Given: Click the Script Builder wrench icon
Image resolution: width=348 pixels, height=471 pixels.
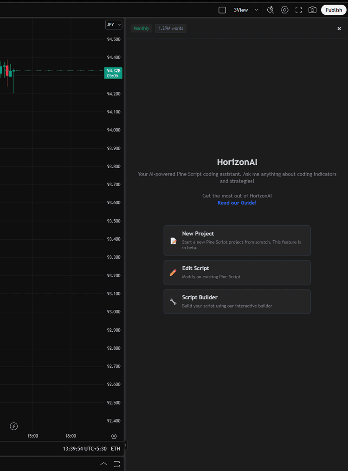Looking at the screenshot, I should click(x=173, y=301).
